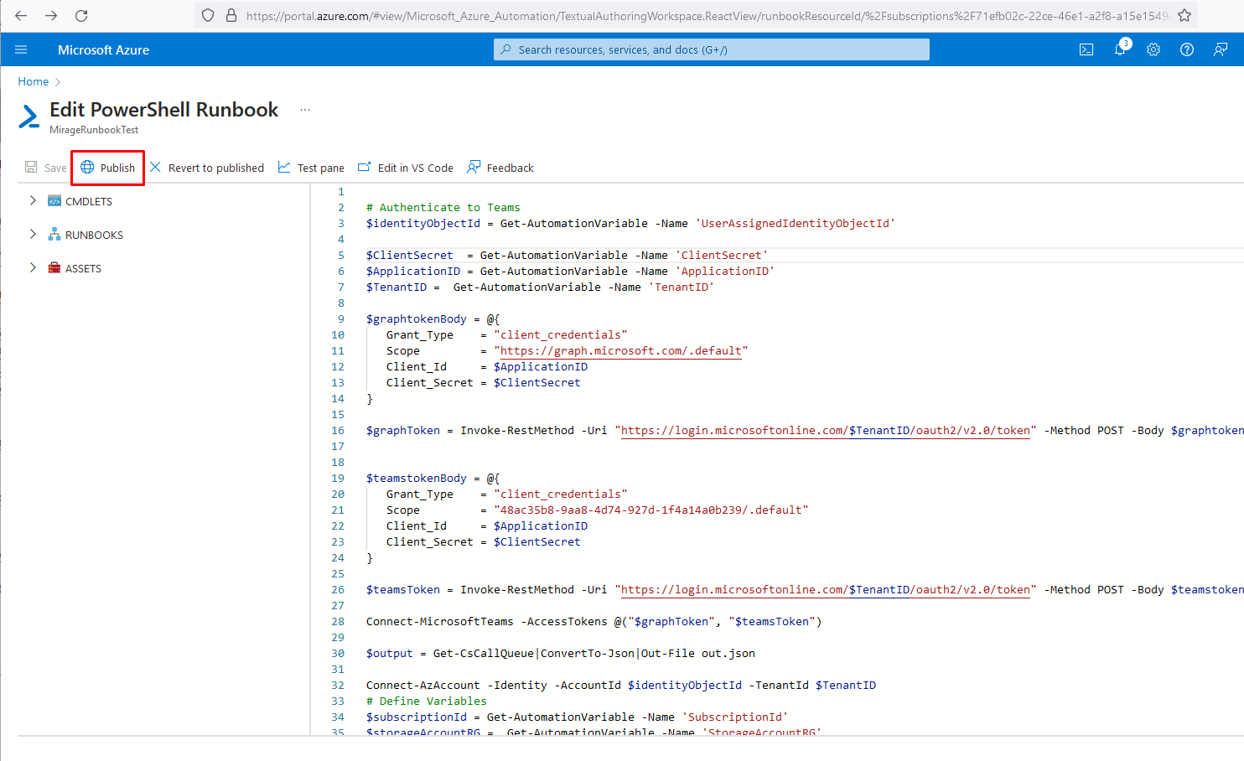
Task: Click 'Get-CsCallQueue' on line 30
Action: 484,653
